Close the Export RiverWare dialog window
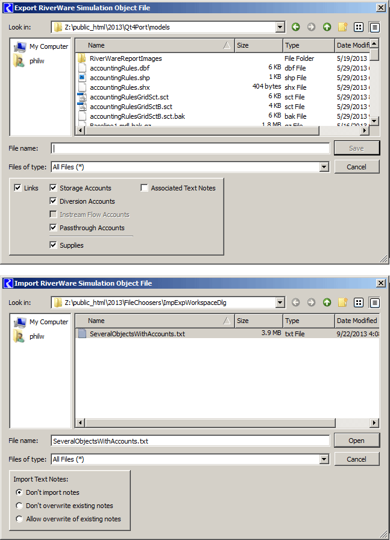 point(381,8)
